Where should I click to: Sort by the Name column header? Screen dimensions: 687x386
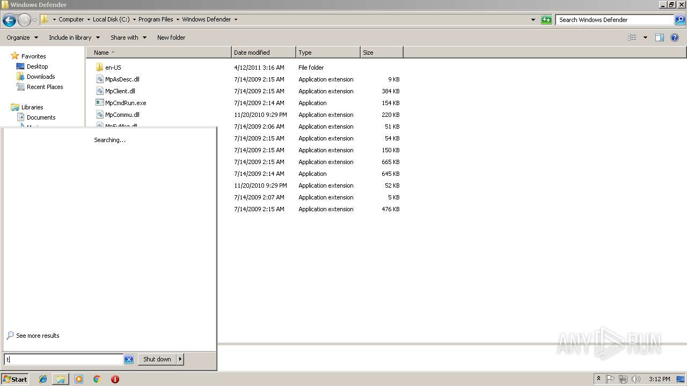(158, 53)
